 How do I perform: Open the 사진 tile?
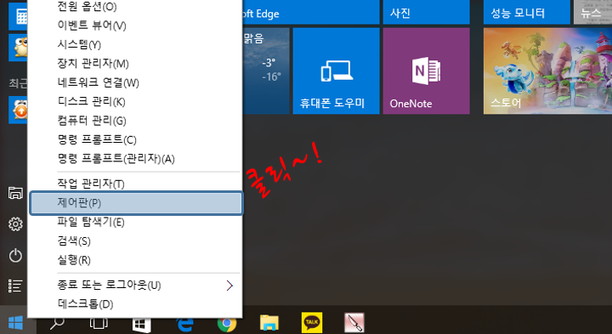click(x=426, y=12)
